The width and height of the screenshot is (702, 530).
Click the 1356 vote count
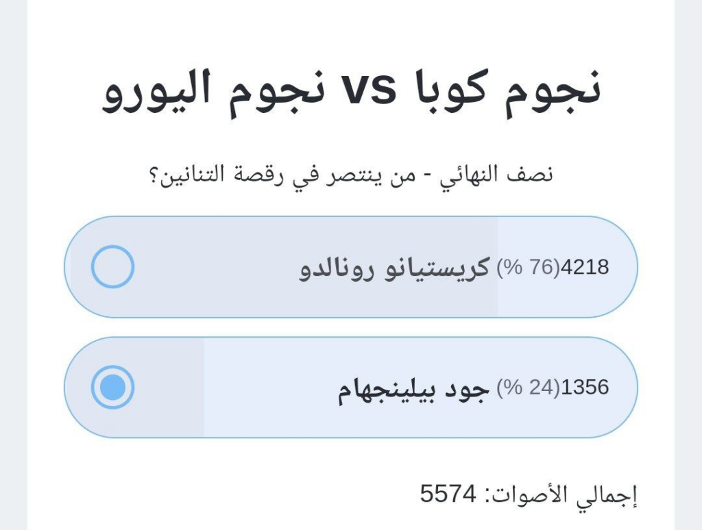[x=585, y=388]
